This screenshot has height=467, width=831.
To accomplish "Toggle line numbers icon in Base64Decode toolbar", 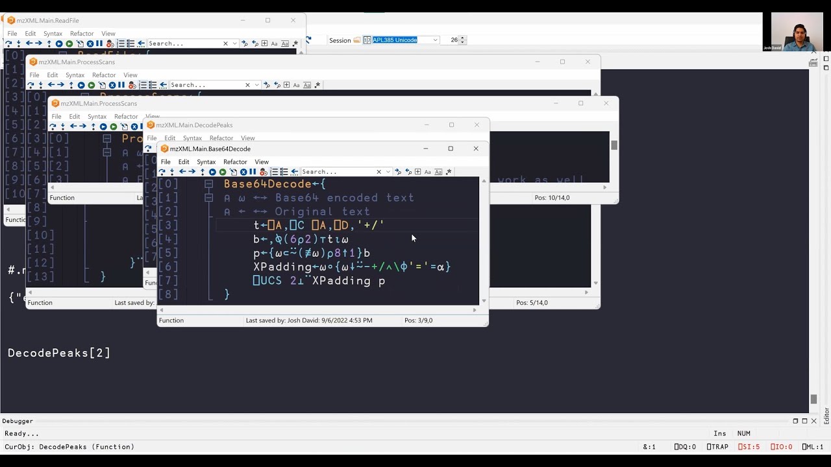I will click(x=274, y=172).
